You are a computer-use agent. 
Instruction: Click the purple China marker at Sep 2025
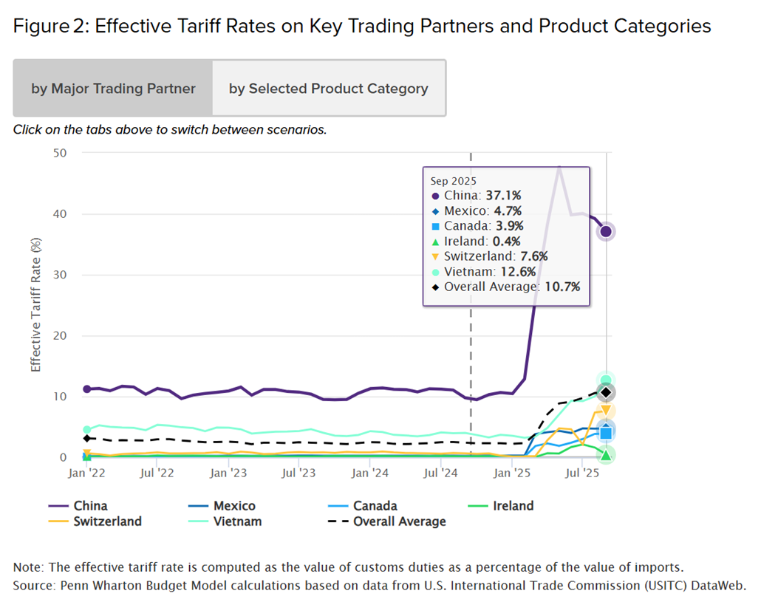606,232
